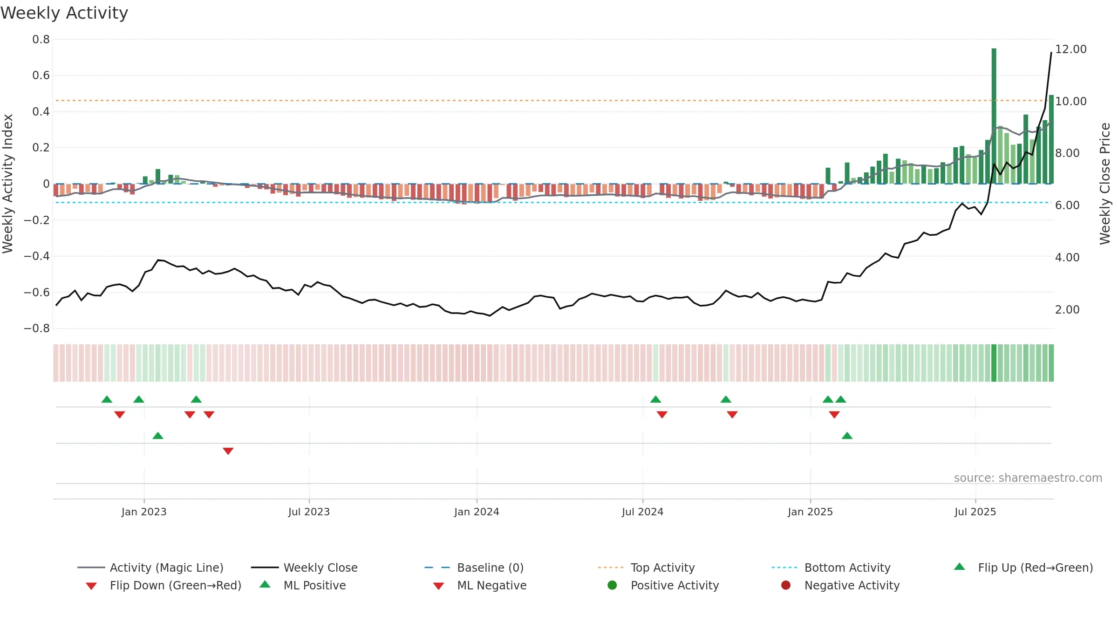
Task: Click the 'Jul 2024' x-axis label
Action: point(642,512)
